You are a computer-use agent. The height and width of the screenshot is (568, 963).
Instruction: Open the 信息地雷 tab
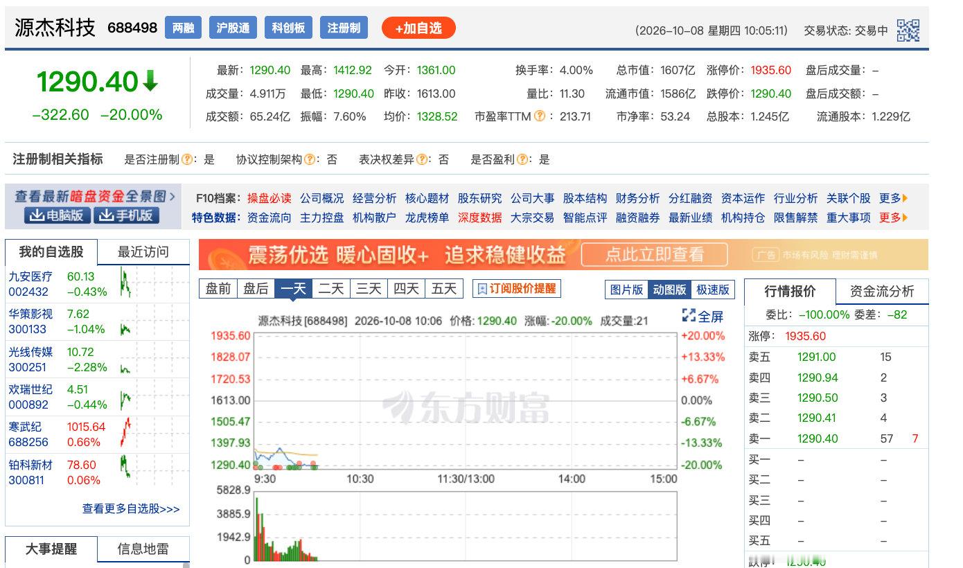point(143,549)
